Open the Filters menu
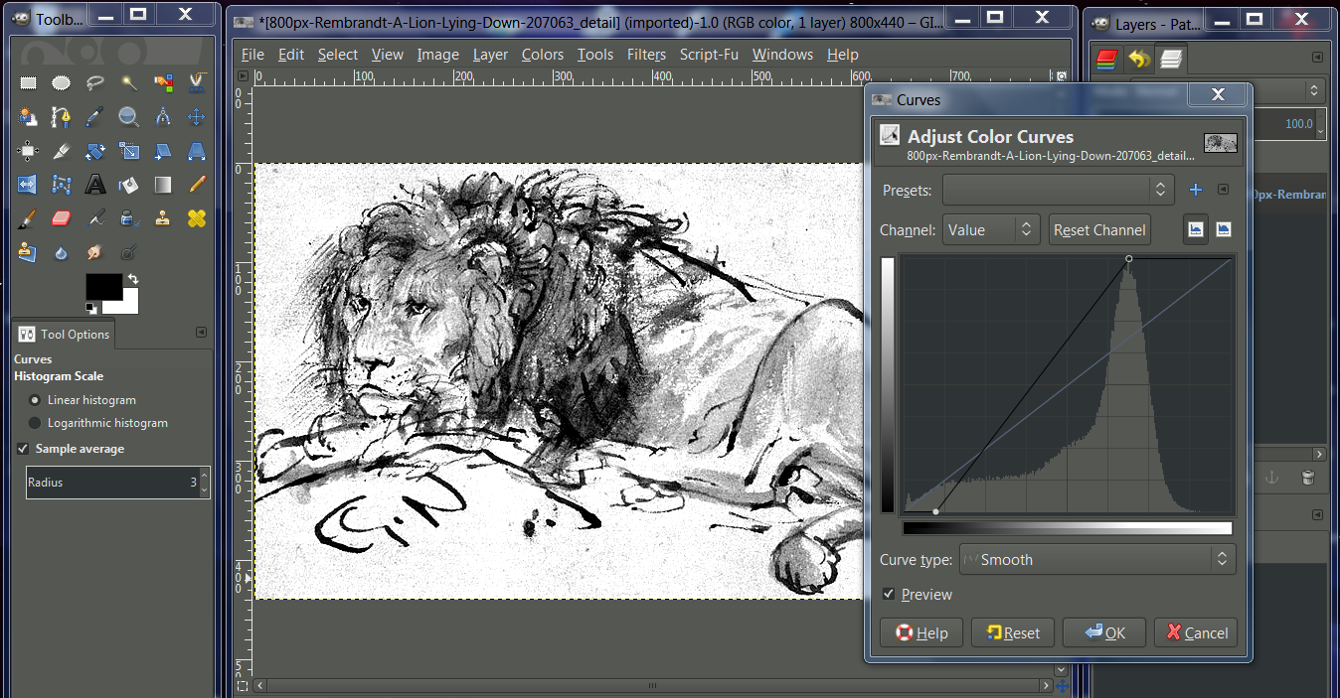Image resolution: width=1340 pixels, height=698 pixels. 646,55
